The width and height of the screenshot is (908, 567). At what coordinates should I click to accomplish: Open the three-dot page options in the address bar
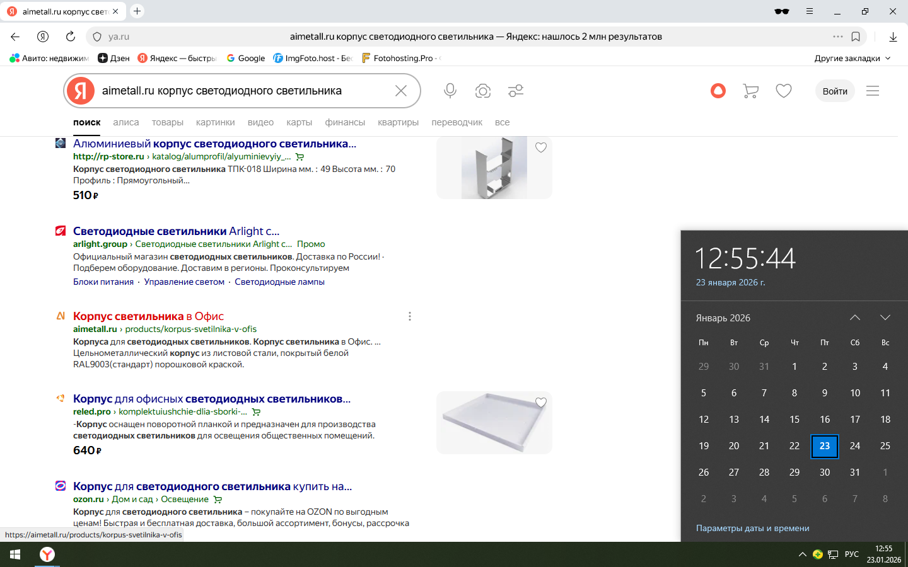(x=838, y=37)
